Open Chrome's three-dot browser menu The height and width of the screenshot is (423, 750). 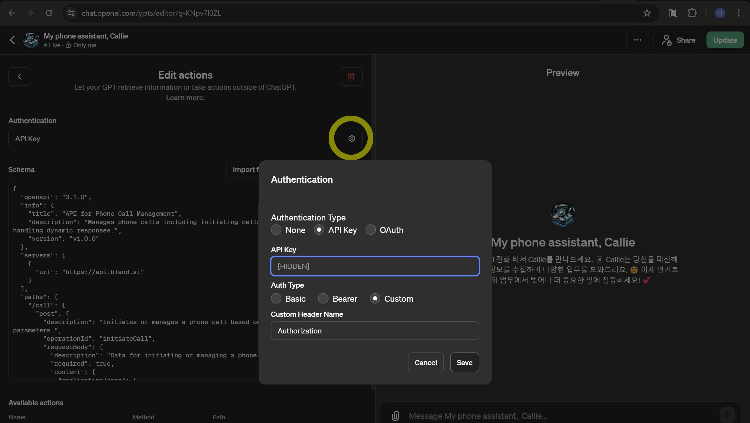click(738, 13)
